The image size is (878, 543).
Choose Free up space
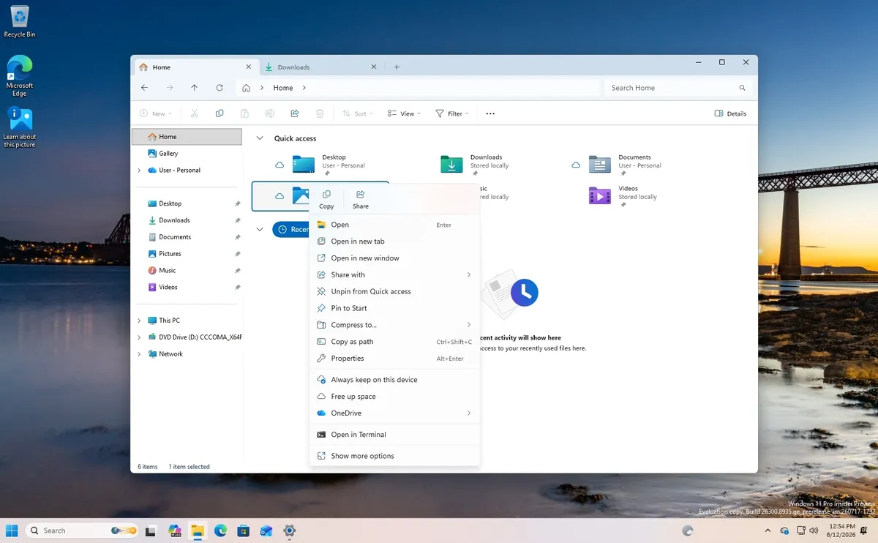point(395,397)
